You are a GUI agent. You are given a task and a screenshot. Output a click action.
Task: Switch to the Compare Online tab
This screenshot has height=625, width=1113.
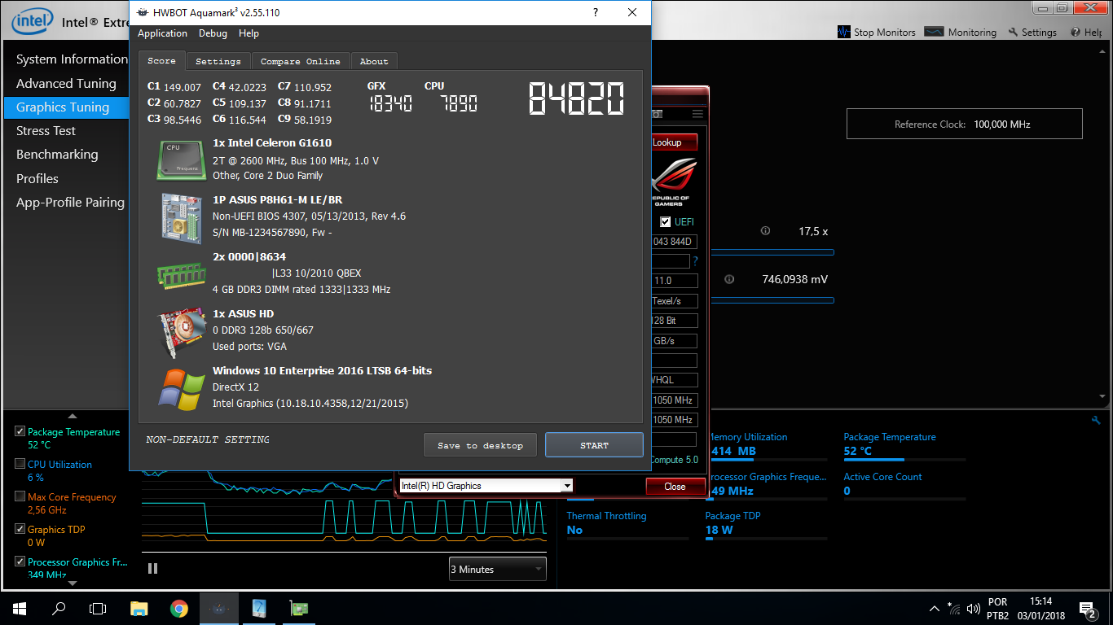click(x=301, y=61)
